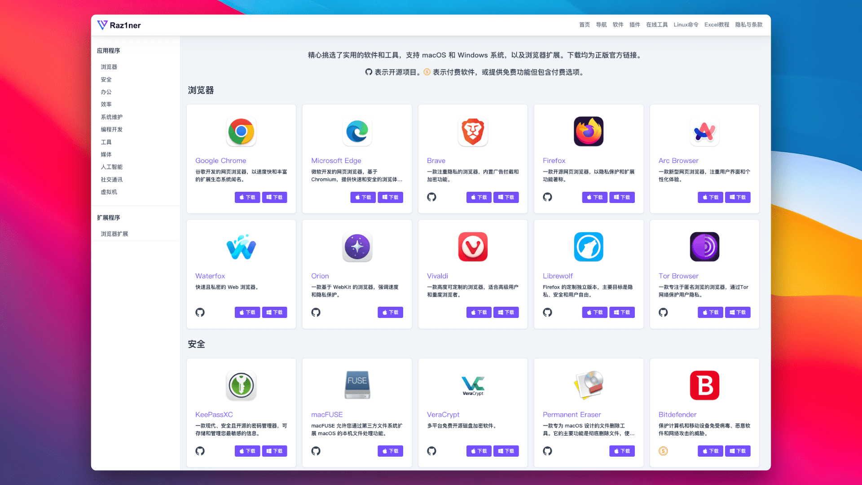Download Arc Browser for Windows

coord(738,197)
